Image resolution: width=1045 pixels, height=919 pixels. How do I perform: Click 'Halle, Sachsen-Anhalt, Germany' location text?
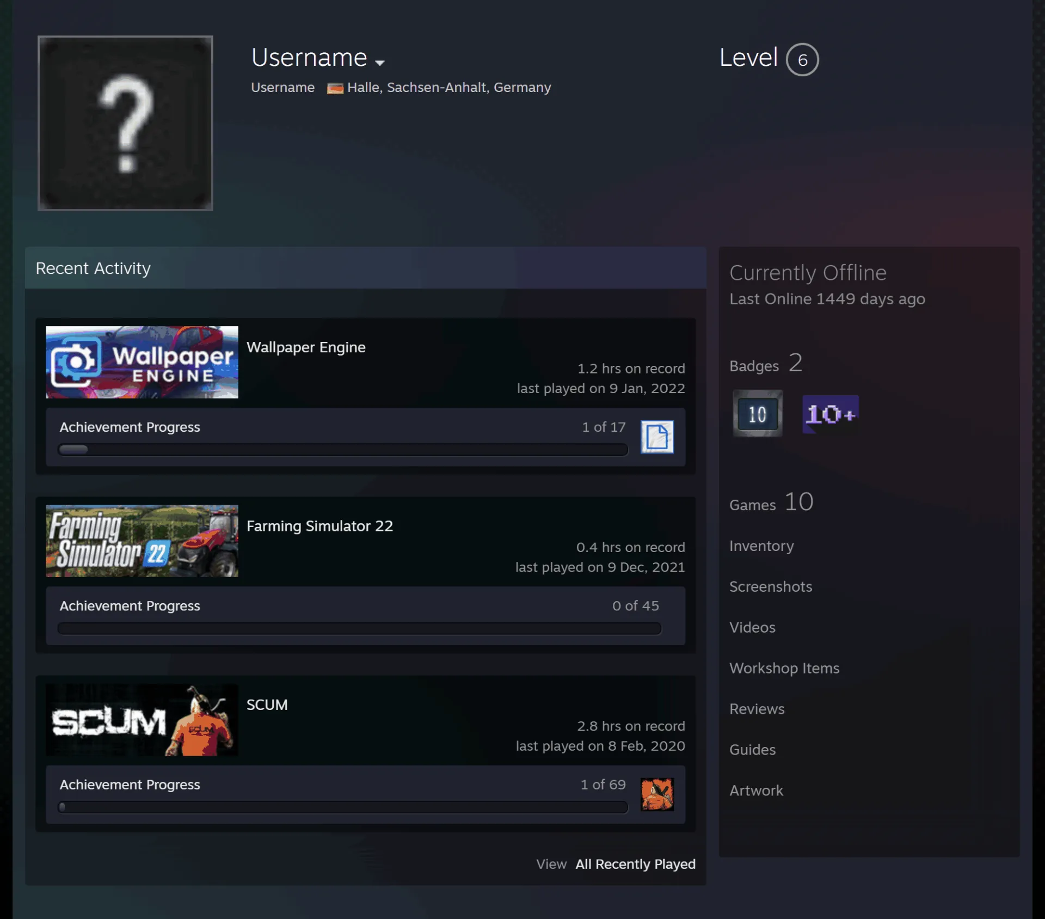click(x=449, y=88)
